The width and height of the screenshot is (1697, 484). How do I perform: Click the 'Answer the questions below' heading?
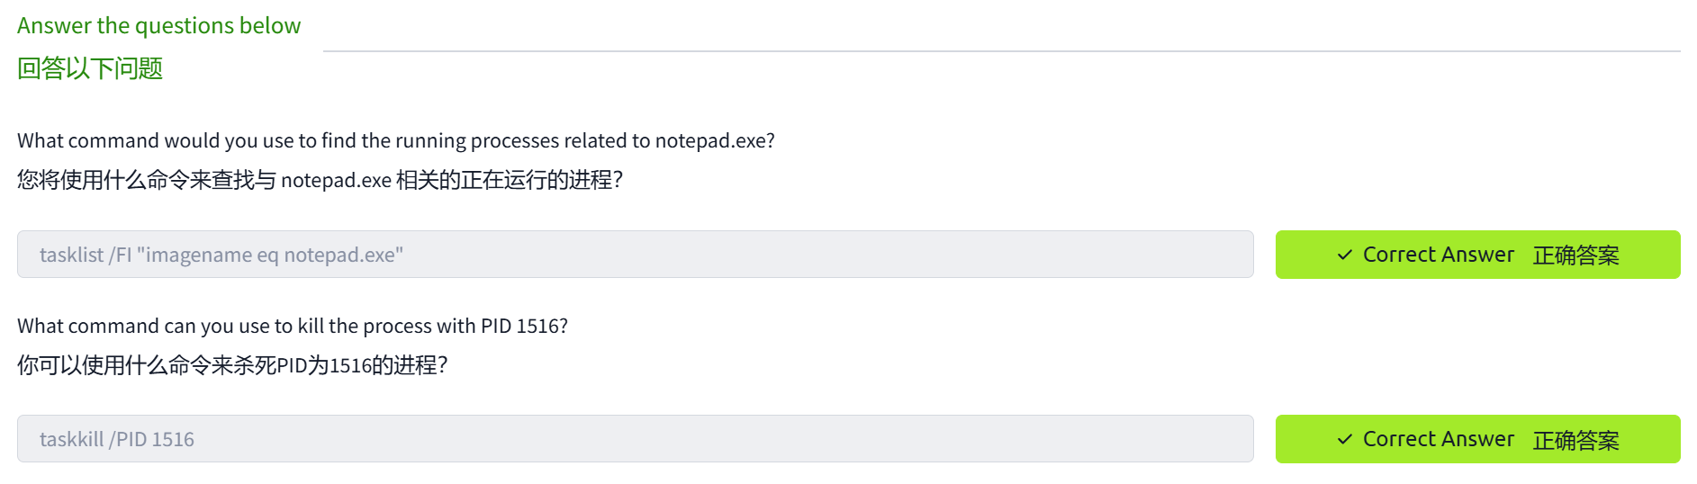tap(158, 26)
